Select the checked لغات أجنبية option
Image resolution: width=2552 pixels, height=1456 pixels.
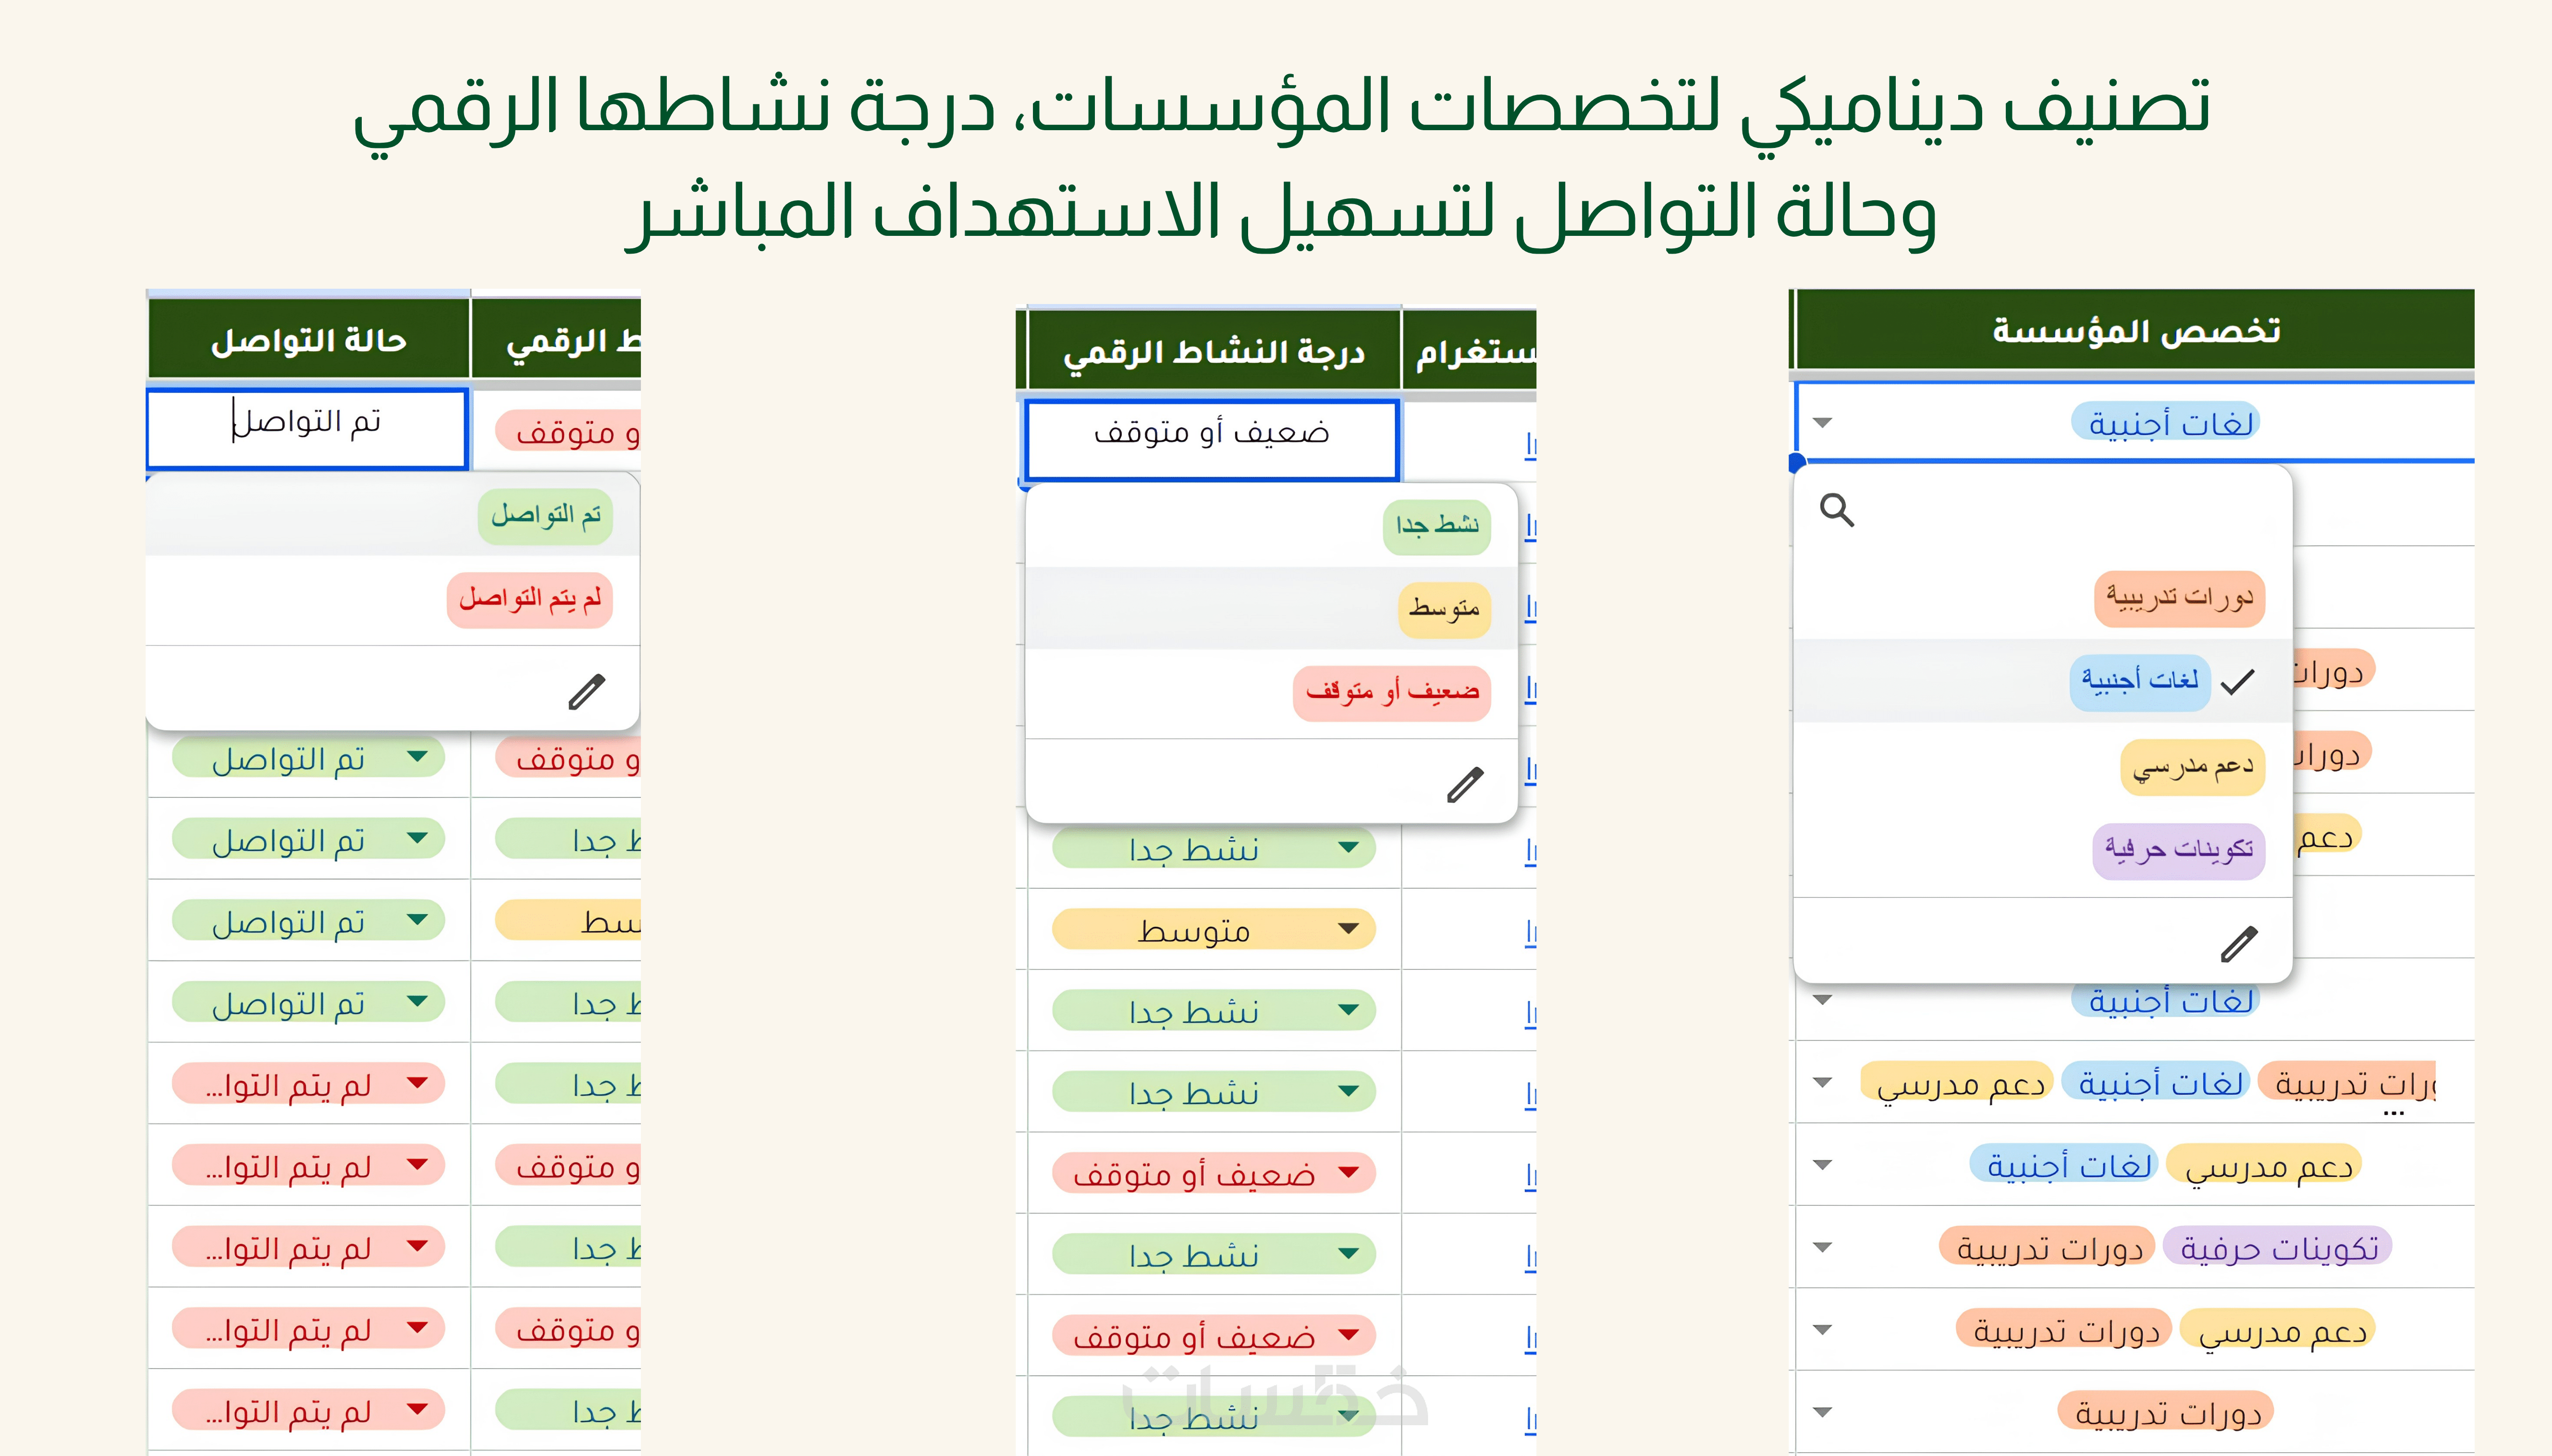click(2139, 682)
